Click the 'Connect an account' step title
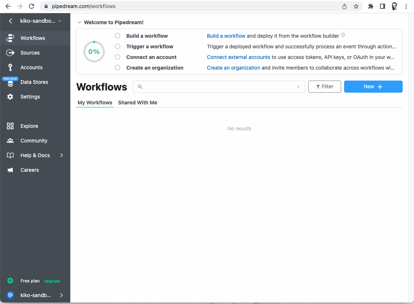The height and width of the screenshot is (304, 414). coord(151,57)
